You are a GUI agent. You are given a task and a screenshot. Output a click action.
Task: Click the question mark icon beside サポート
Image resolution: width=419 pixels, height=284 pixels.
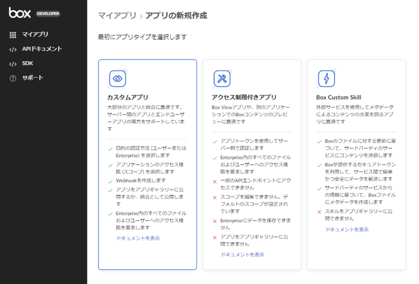click(13, 78)
